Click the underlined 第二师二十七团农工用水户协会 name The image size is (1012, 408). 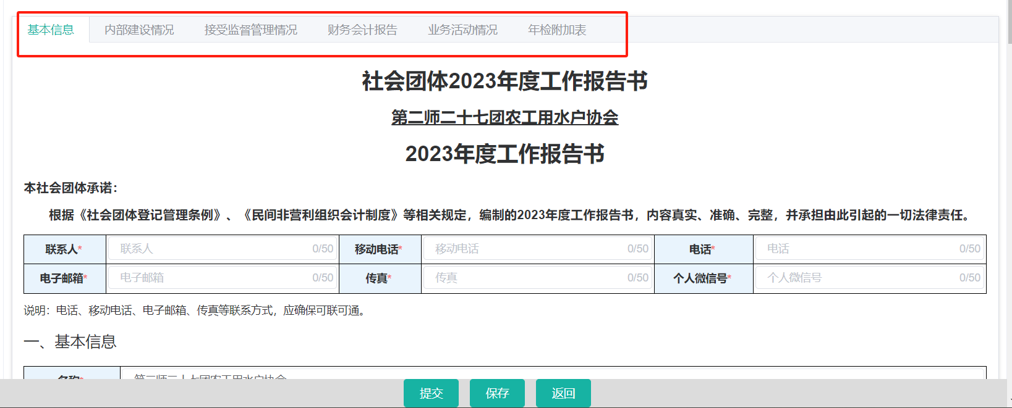tap(504, 117)
